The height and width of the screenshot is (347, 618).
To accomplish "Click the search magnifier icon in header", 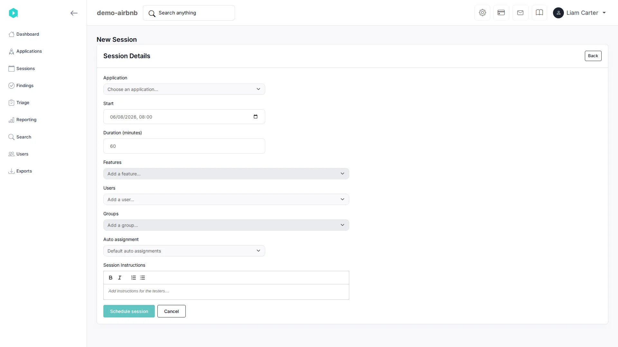I will tap(152, 13).
